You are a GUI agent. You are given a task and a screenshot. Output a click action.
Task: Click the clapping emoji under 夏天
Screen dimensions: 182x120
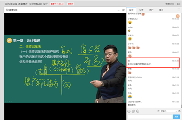[x=130, y=56]
